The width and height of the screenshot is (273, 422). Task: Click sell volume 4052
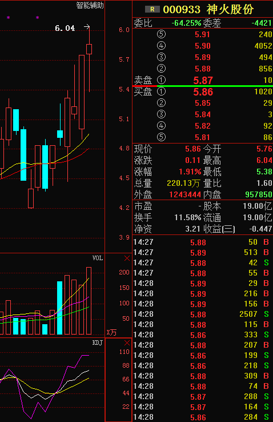[263, 46]
